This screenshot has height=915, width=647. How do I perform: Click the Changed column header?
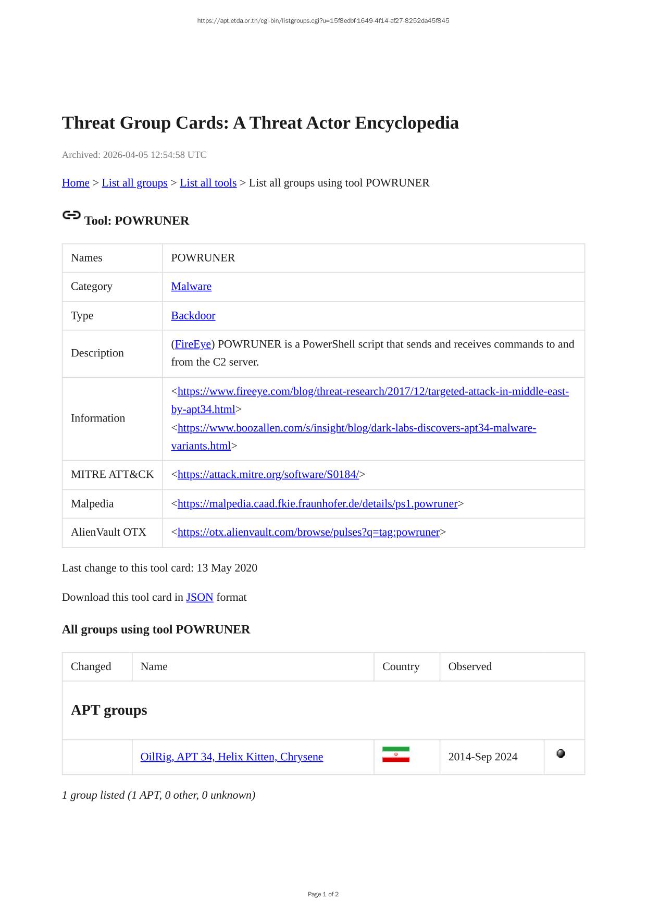(91, 667)
